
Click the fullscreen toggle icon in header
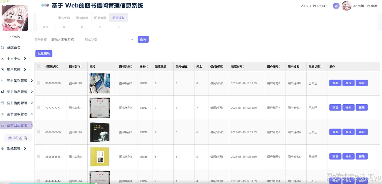click(x=336, y=6)
